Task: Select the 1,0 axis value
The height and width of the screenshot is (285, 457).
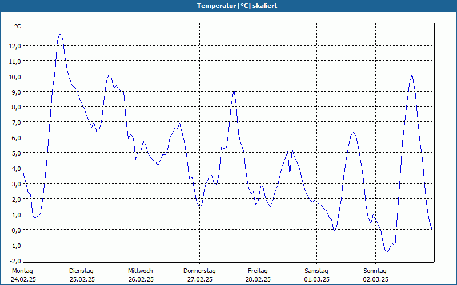Action: [x=16, y=215]
